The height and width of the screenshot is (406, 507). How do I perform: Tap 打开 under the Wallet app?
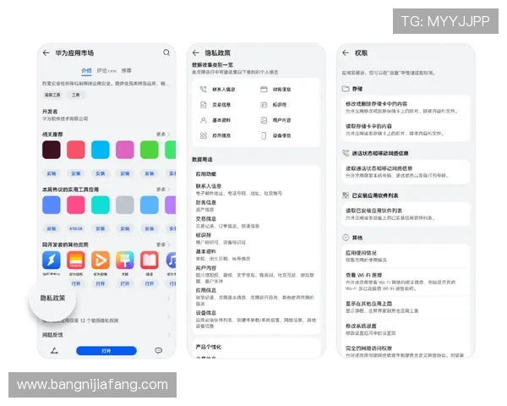[x=76, y=283]
